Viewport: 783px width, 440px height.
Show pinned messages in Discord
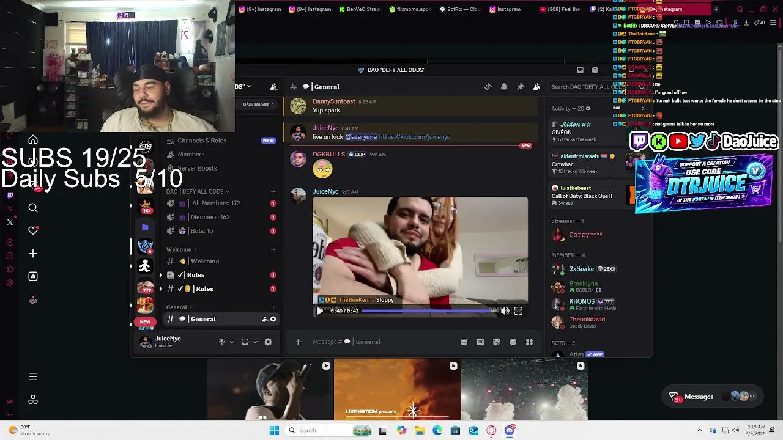pos(521,87)
